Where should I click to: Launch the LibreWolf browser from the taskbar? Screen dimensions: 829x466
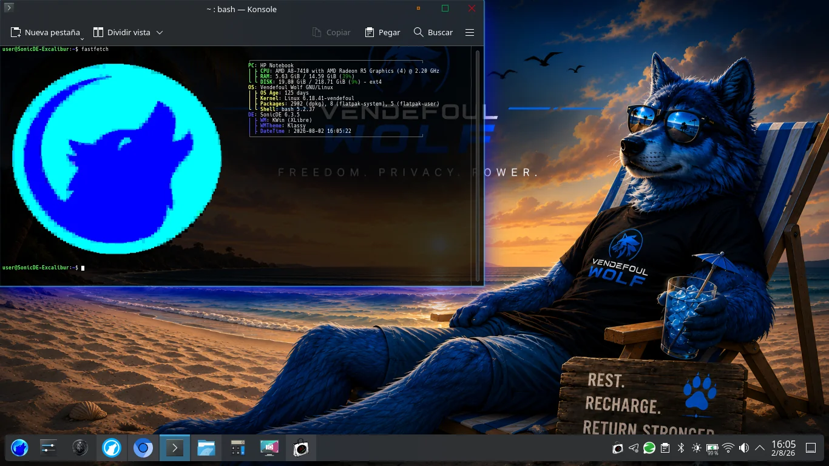111,448
